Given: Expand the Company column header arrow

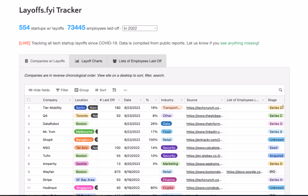Looking at the screenshot, I should 70,100.
